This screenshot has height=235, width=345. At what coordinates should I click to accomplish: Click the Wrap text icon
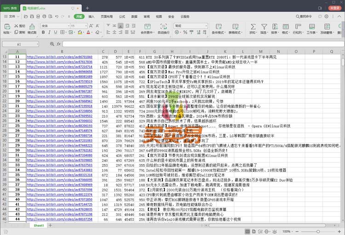click(163, 27)
